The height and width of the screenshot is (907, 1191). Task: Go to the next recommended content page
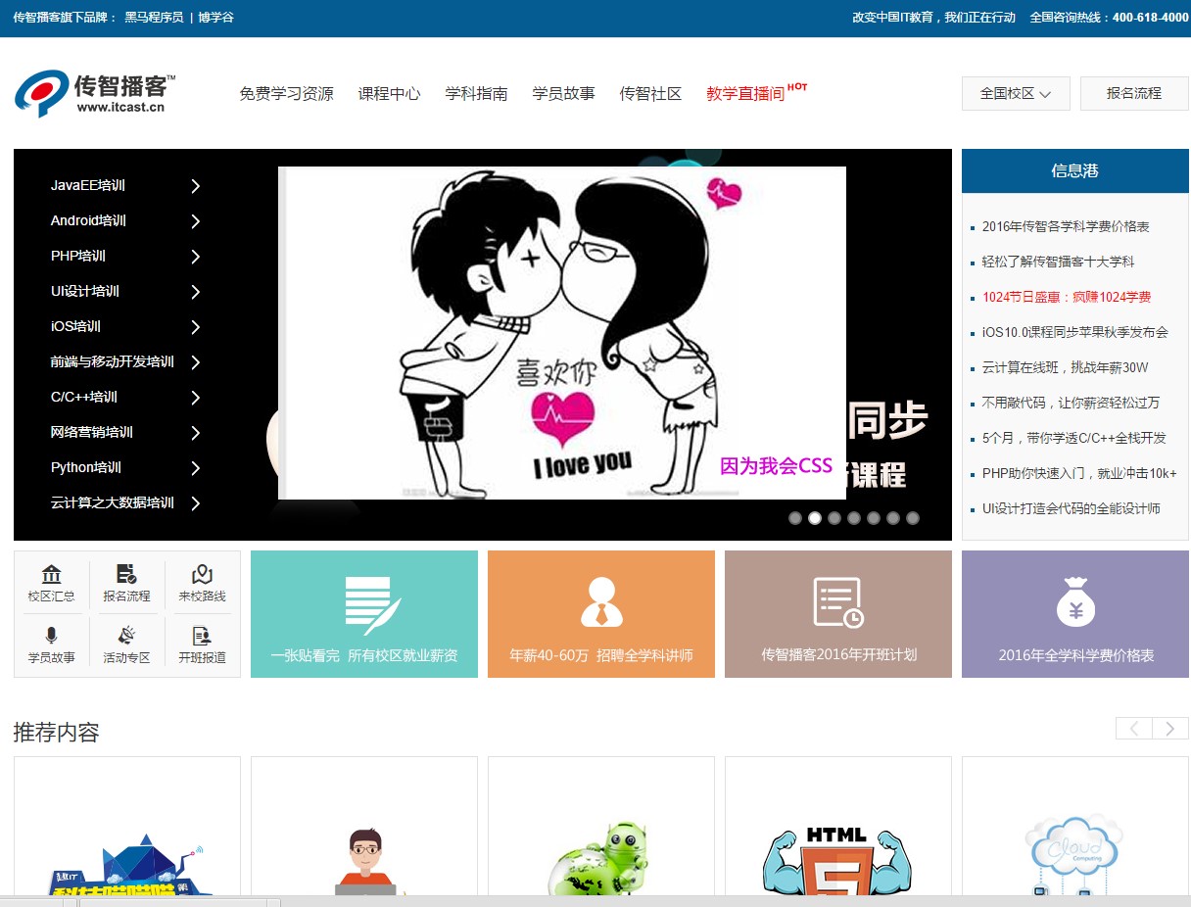(x=1170, y=728)
